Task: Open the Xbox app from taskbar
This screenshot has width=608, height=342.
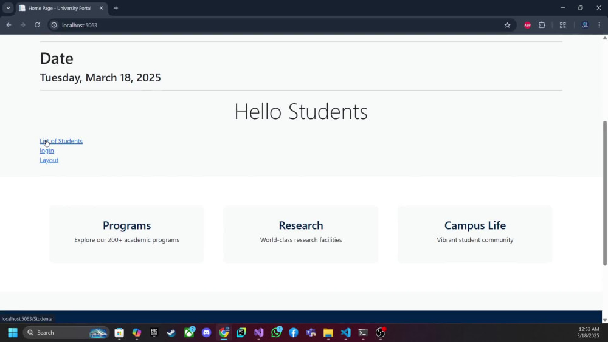Action: pos(189,333)
